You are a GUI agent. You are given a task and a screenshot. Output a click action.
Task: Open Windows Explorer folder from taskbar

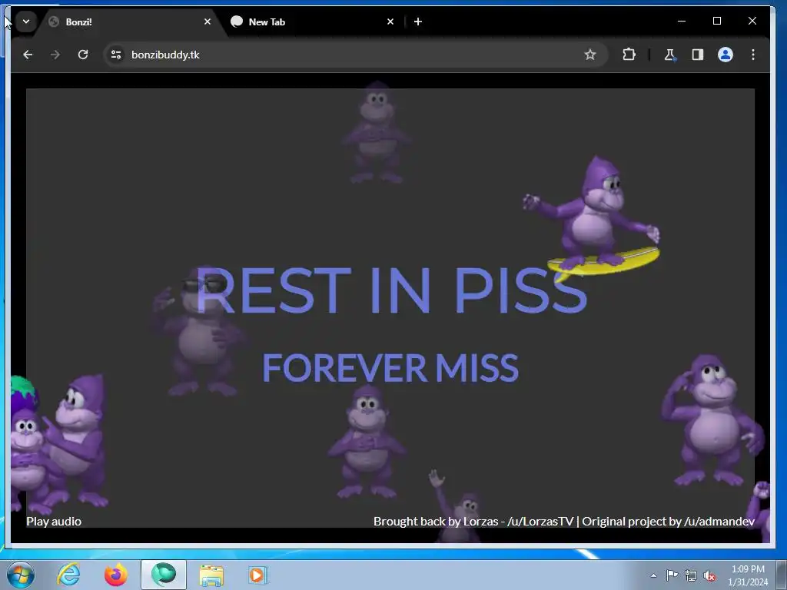(211, 575)
